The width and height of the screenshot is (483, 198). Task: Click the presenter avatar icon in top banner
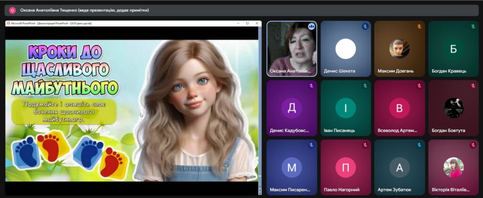pos(13,10)
